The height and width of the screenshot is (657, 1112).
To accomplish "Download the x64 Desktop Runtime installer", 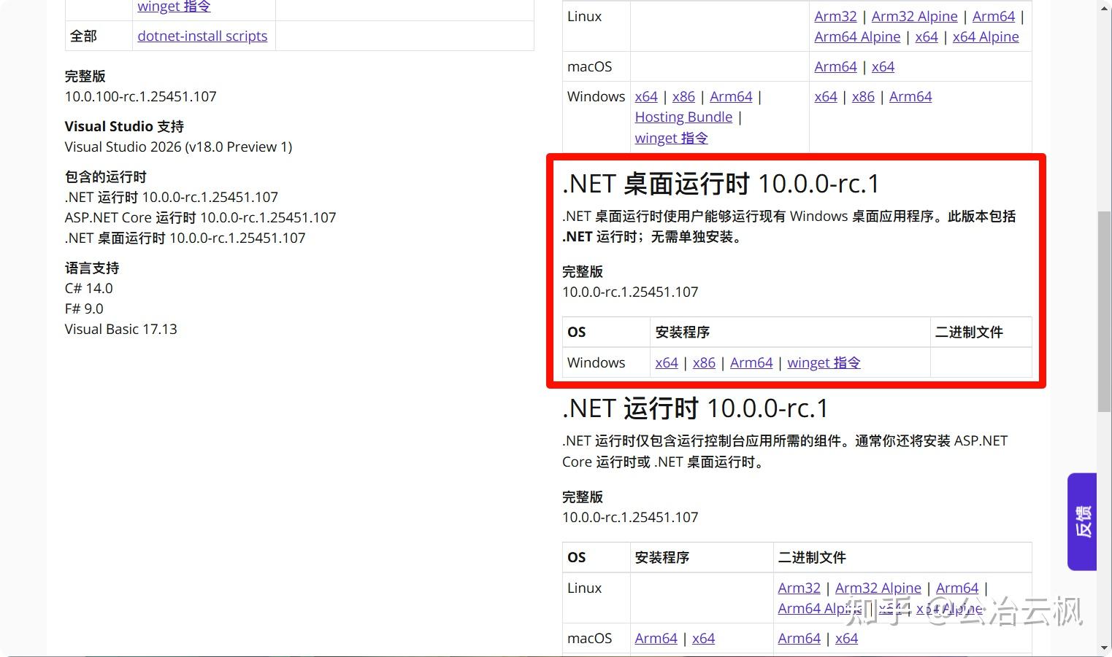I will [666, 362].
